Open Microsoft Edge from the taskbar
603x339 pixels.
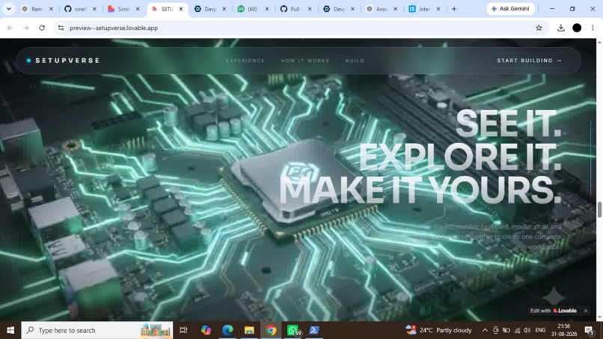click(227, 330)
